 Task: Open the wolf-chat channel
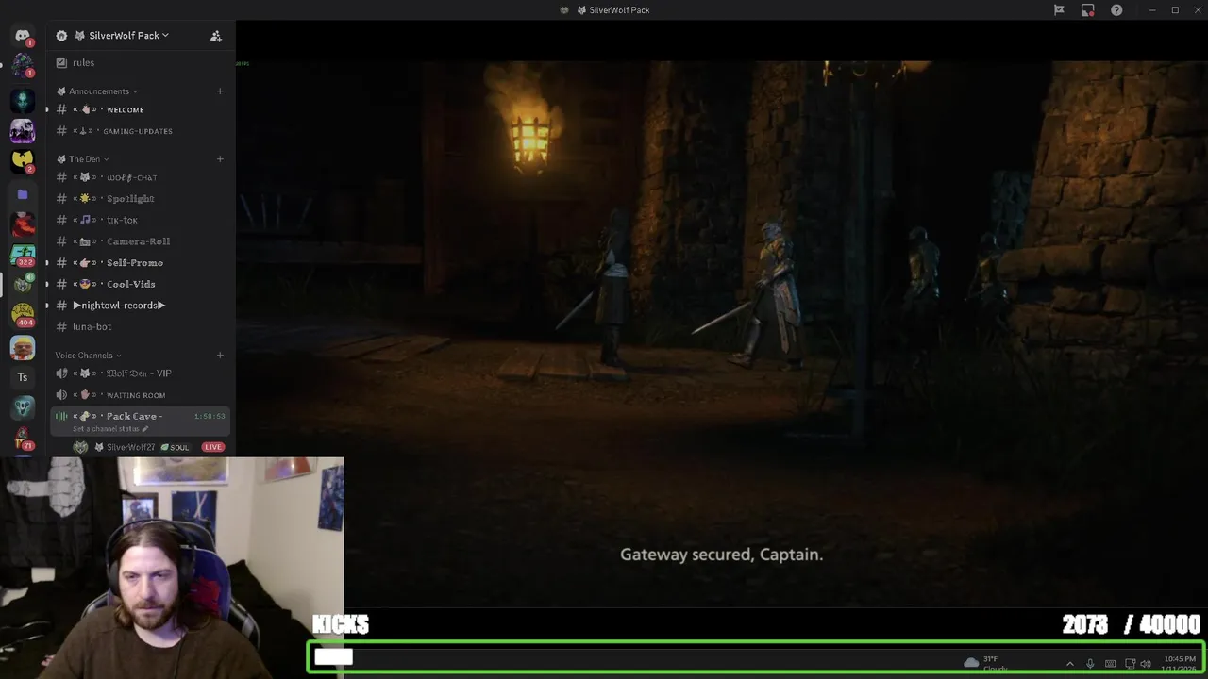point(142,177)
